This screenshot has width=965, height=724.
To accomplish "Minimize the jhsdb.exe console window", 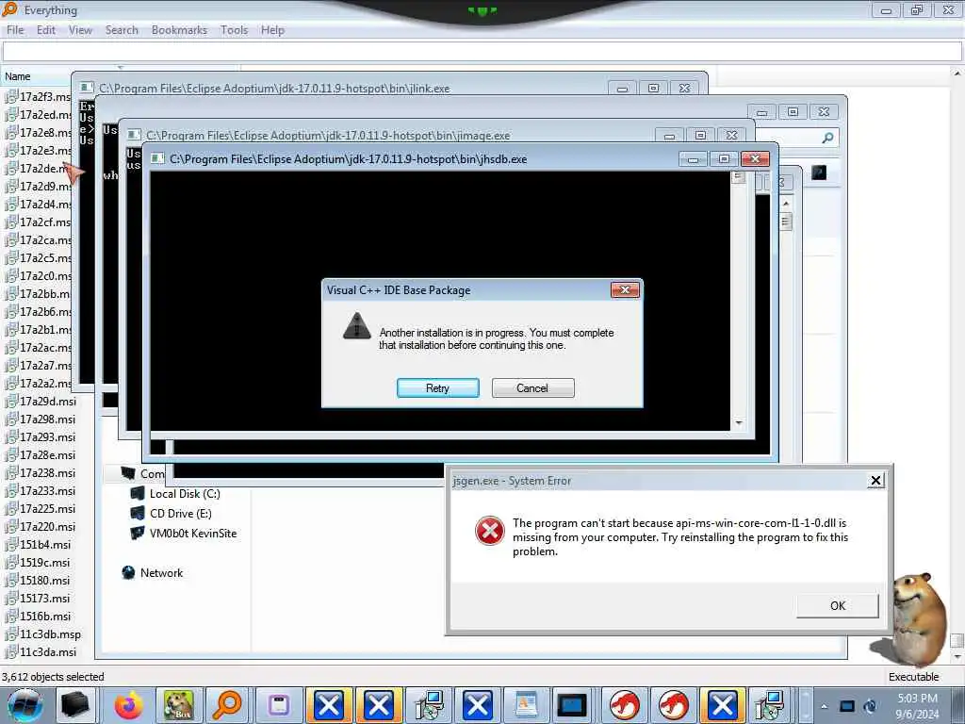I will (x=694, y=158).
